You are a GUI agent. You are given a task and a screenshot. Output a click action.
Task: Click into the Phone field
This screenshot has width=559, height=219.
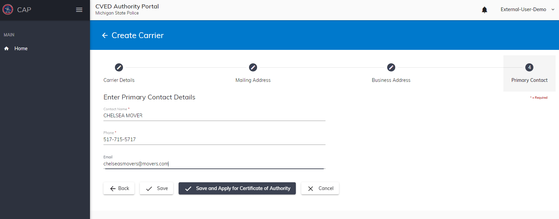[x=214, y=139]
